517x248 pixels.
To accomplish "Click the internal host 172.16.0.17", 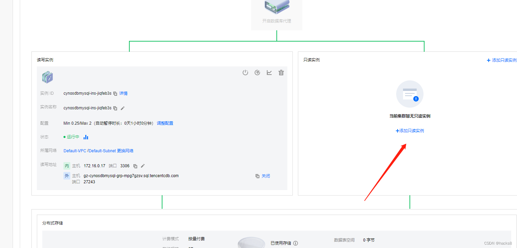I will 95,166.
